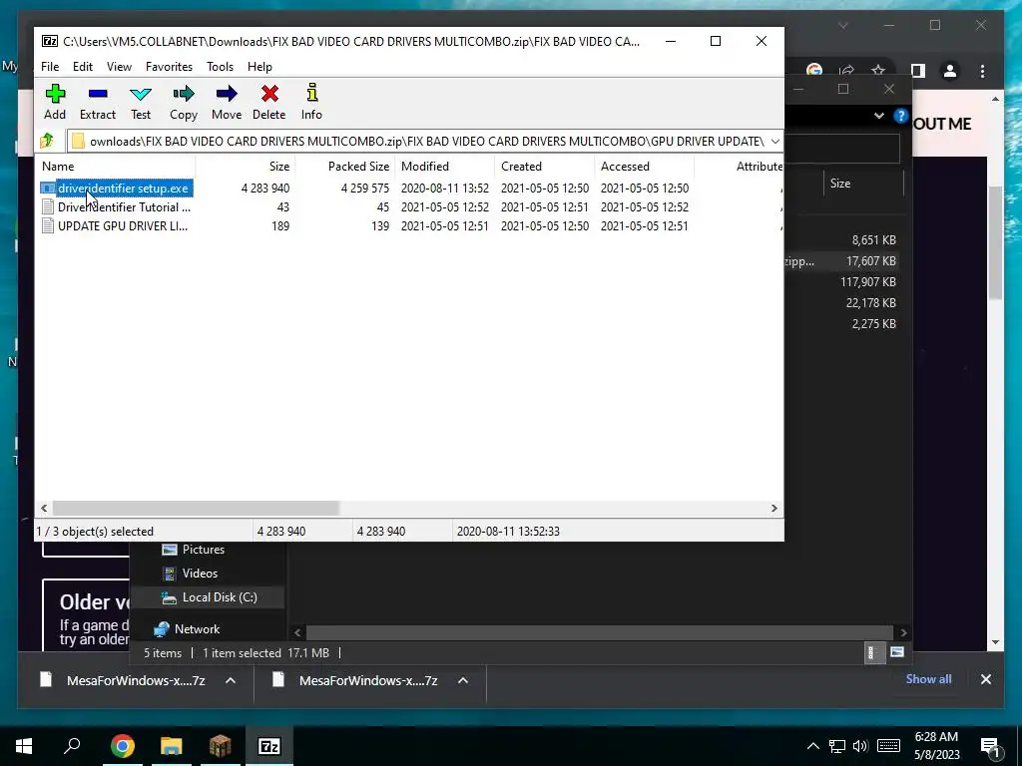Click Chrome share page icon
This screenshot has height=766, width=1022.
pyautogui.click(x=846, y=71)
